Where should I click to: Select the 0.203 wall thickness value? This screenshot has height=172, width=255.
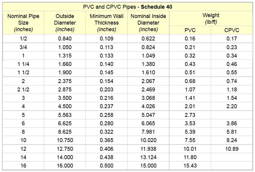pyautogui.click(x=107, y=90)
